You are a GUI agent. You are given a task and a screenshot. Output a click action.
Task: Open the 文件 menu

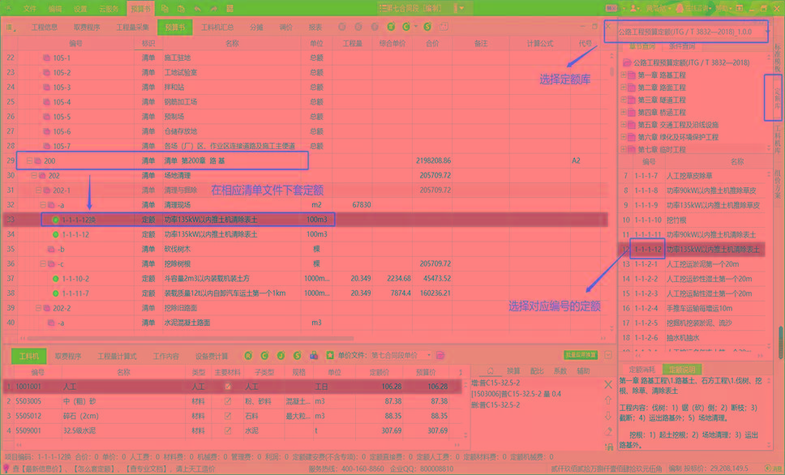point(29,8)
